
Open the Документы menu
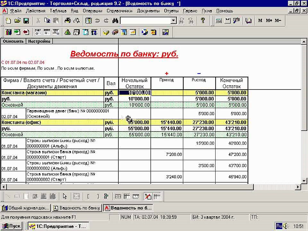coord(148,11)
